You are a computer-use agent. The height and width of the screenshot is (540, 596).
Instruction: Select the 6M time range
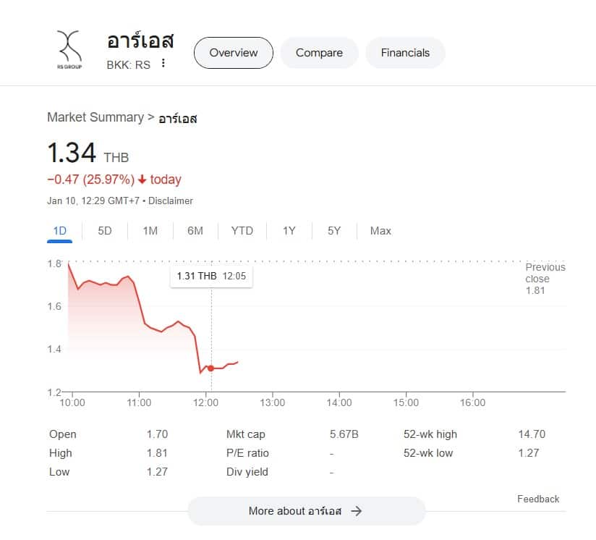(195, 231)
